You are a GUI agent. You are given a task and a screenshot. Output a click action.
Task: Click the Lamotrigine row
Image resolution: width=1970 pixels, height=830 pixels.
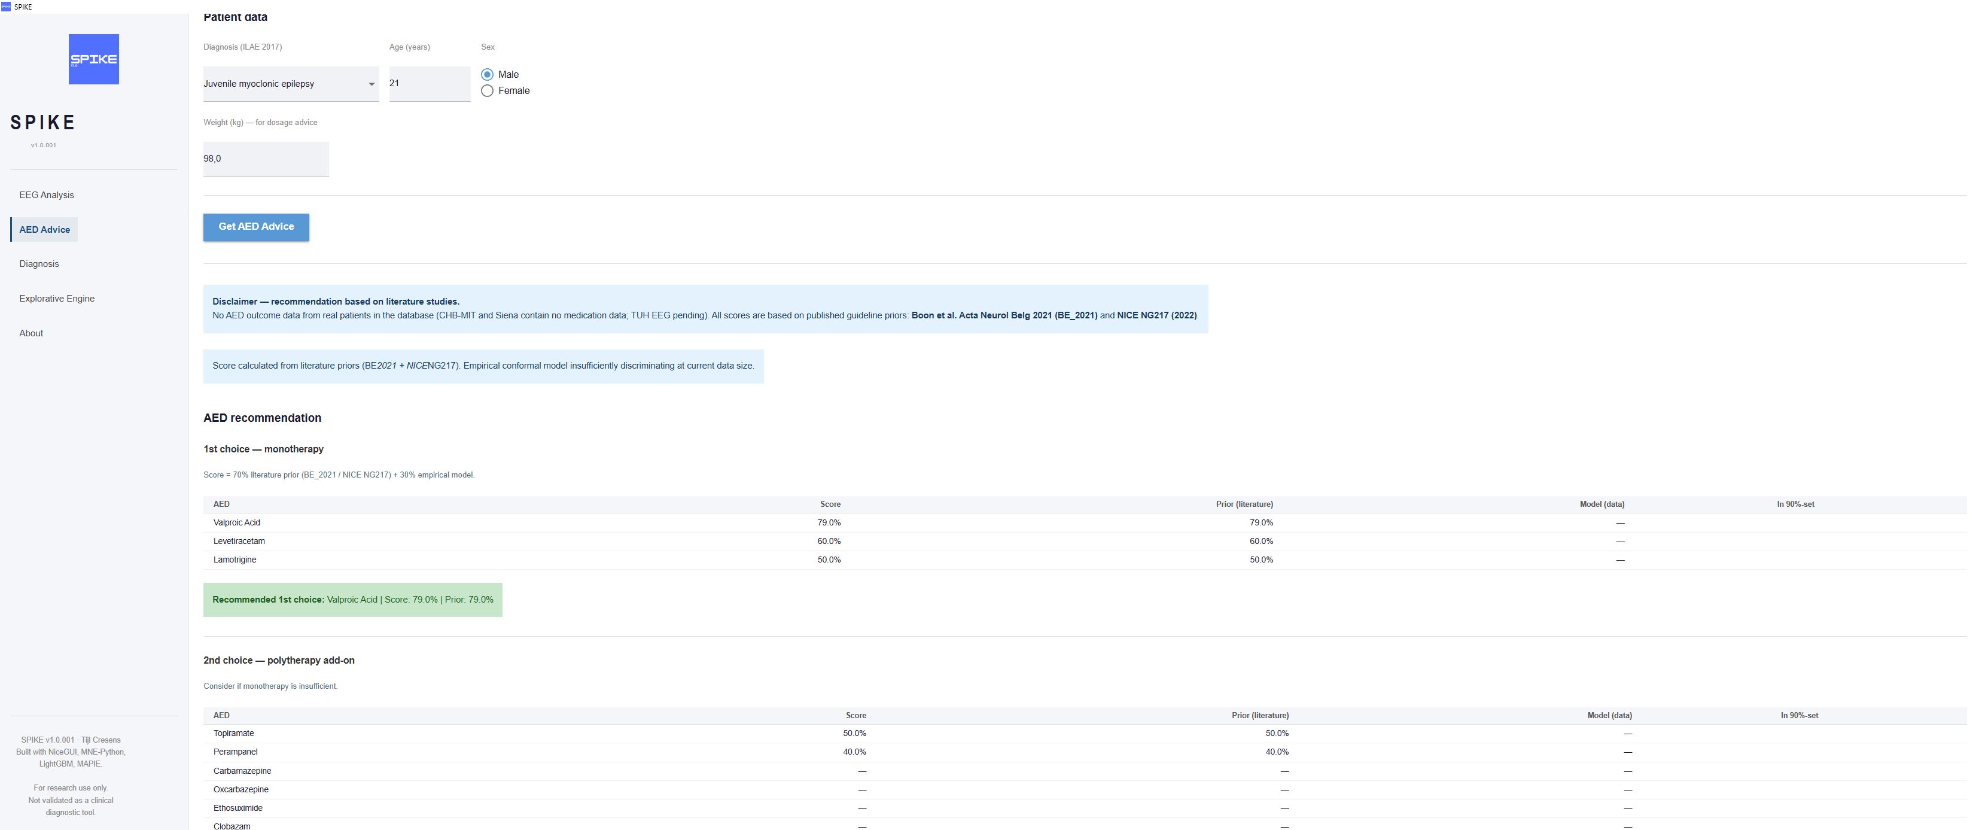(1085, 560)
